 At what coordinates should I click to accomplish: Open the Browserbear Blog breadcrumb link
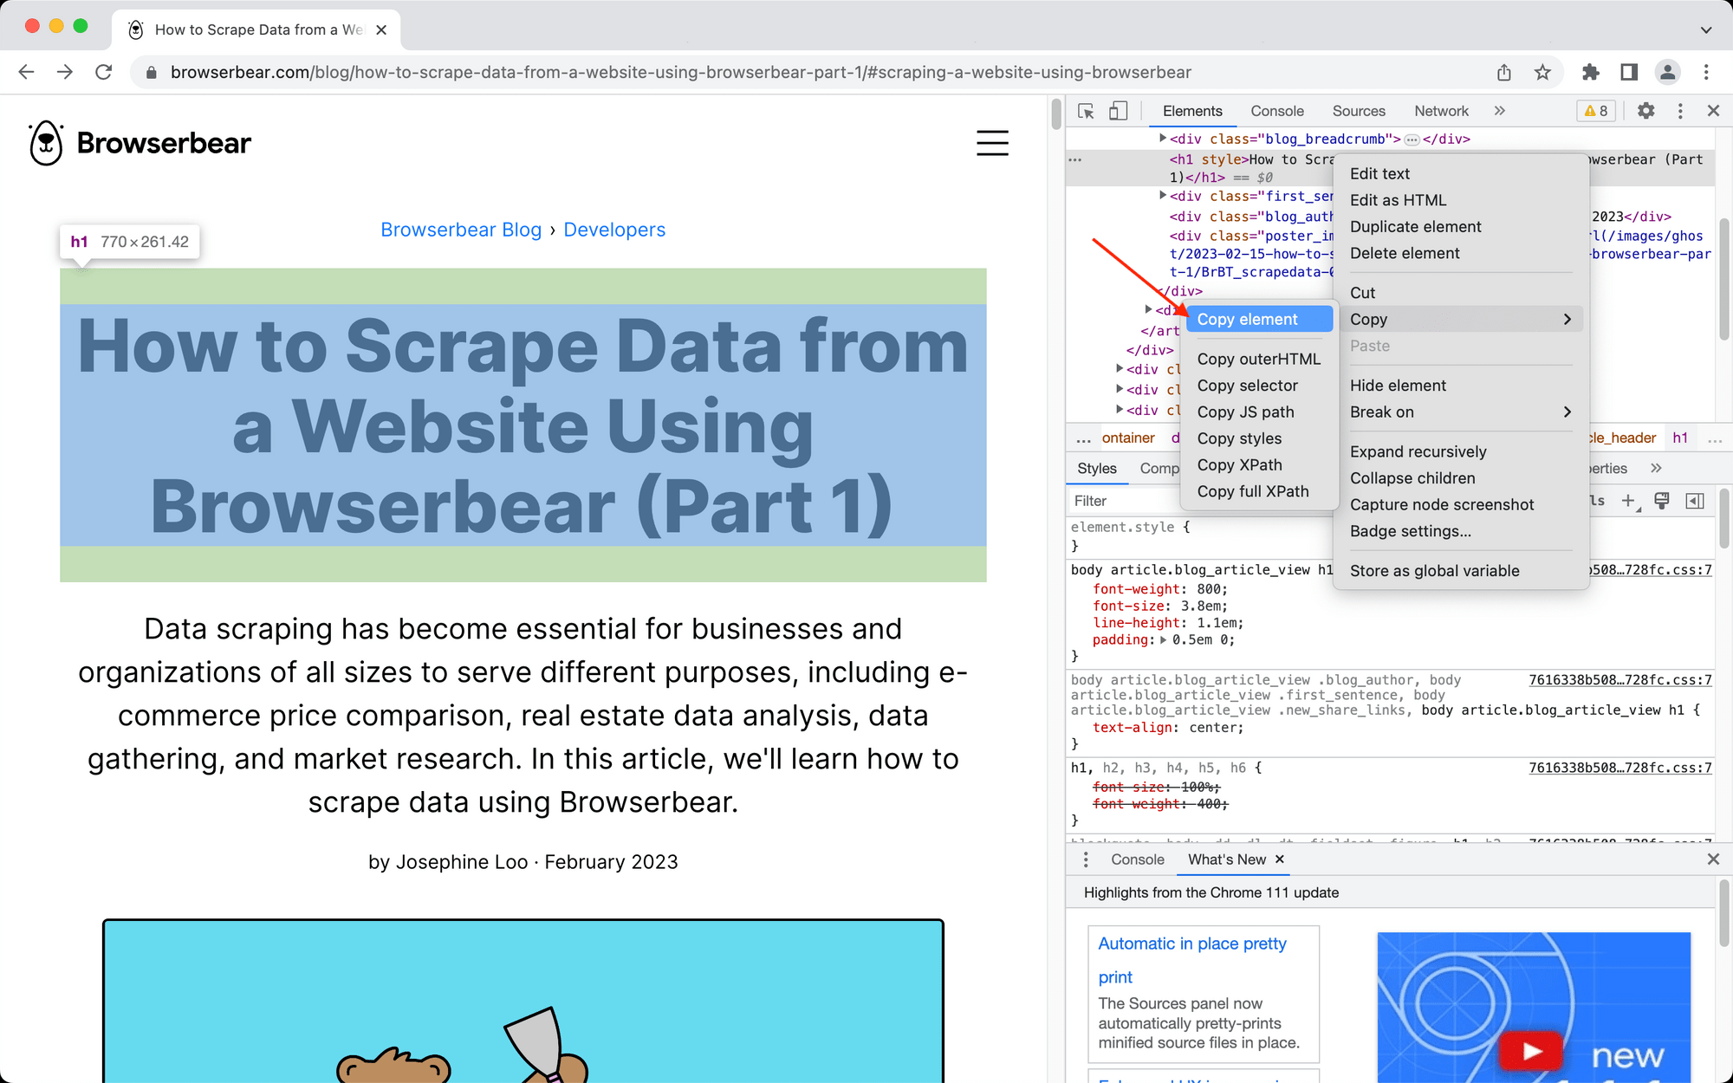pyautogui.click(x=461, y=230)
